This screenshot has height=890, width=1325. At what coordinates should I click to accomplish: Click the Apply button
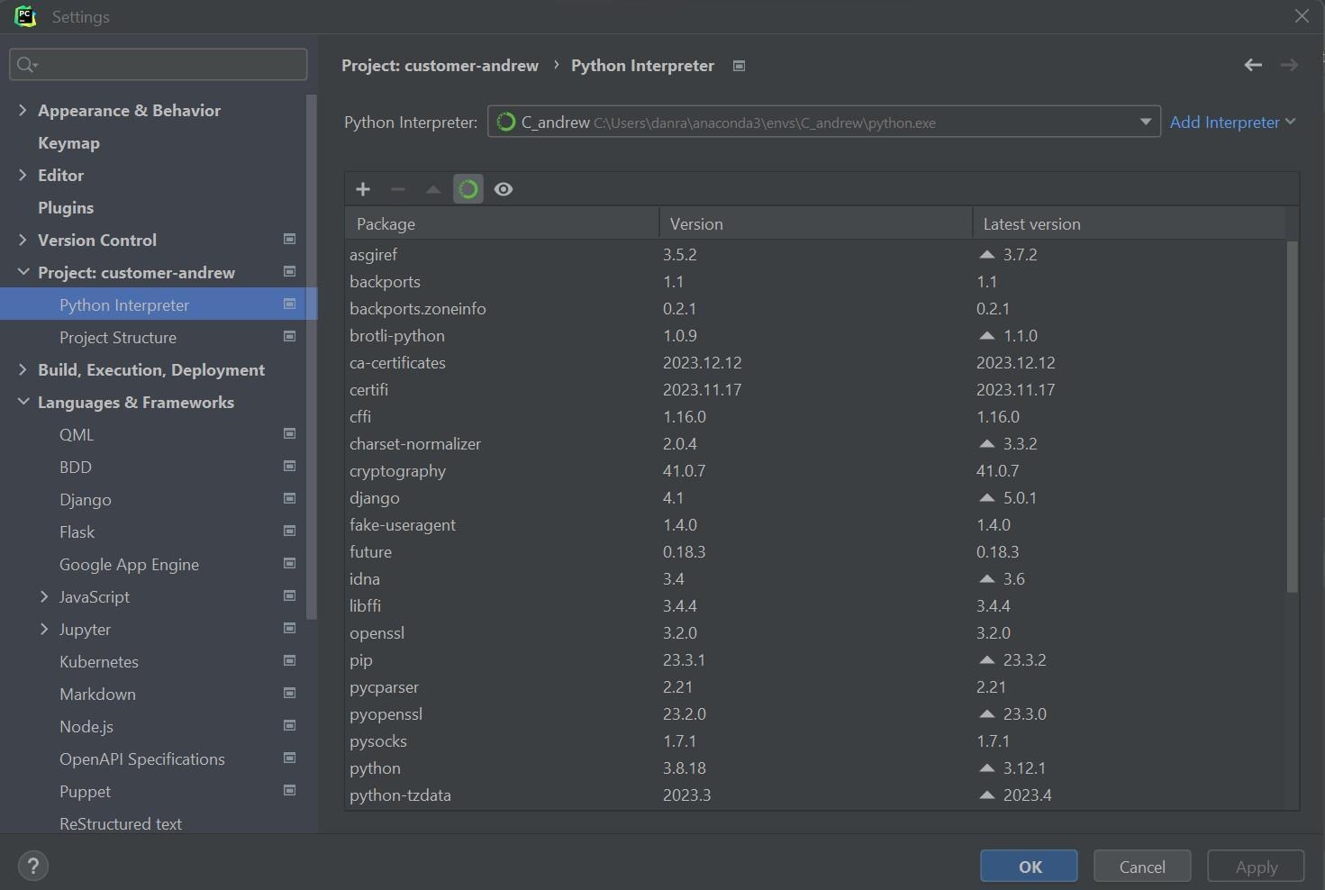(1256, 867)
